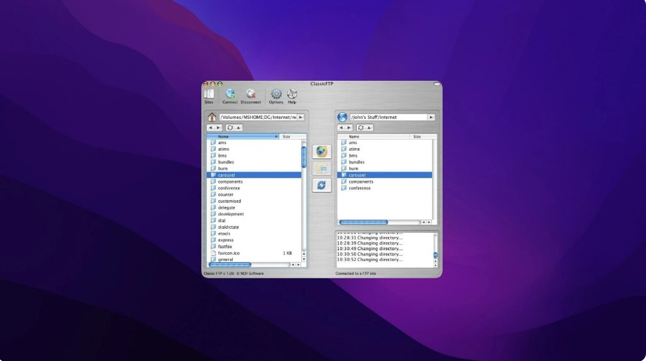Open remote path history dropdown arrow
Screen dimensions: 646x361
click(431, 117)
